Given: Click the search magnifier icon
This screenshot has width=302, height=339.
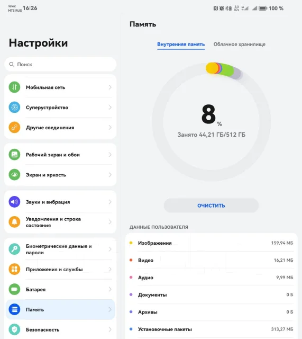Looking at the screenshot, I should (12, 64).
